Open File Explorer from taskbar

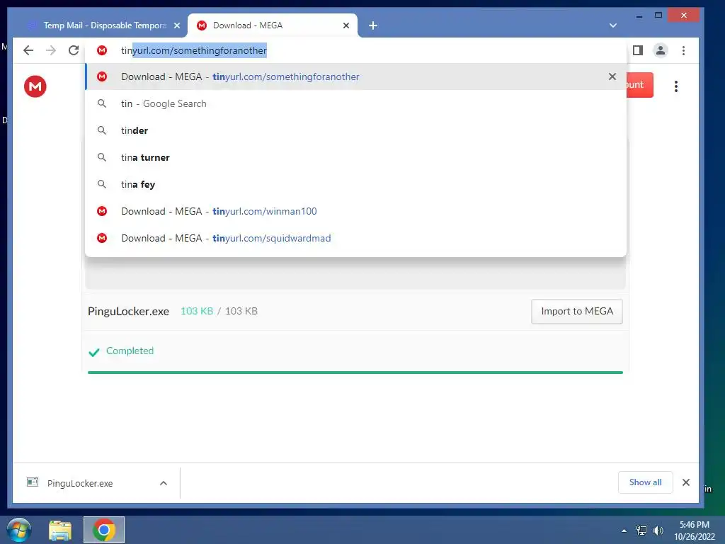pos(61,530)
